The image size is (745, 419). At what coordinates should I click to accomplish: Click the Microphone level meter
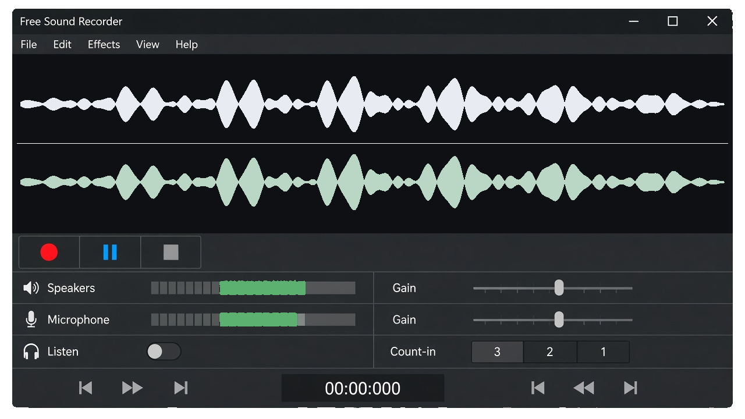[x=253, y=319]
